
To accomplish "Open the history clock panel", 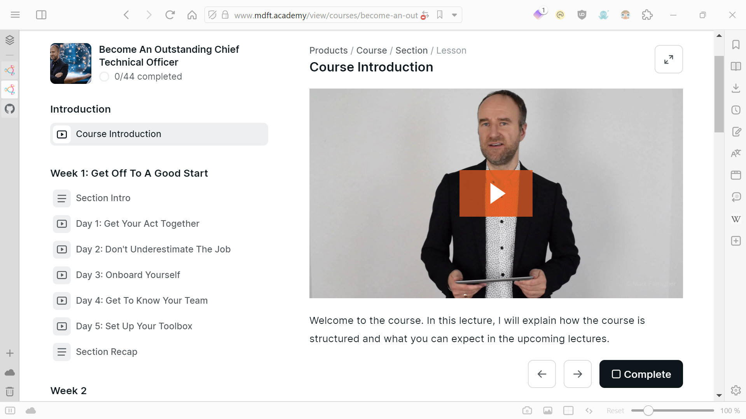I will (x=736, y=110).
